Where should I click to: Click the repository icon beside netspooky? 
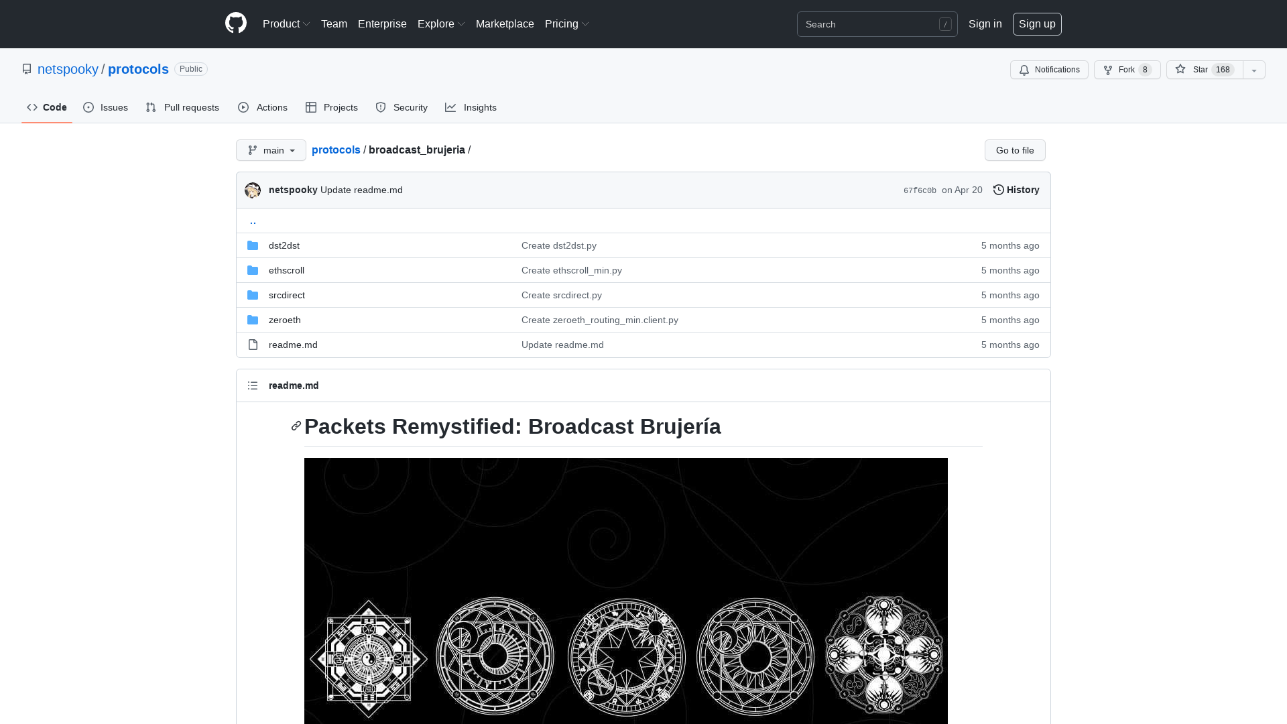(27, 69)
